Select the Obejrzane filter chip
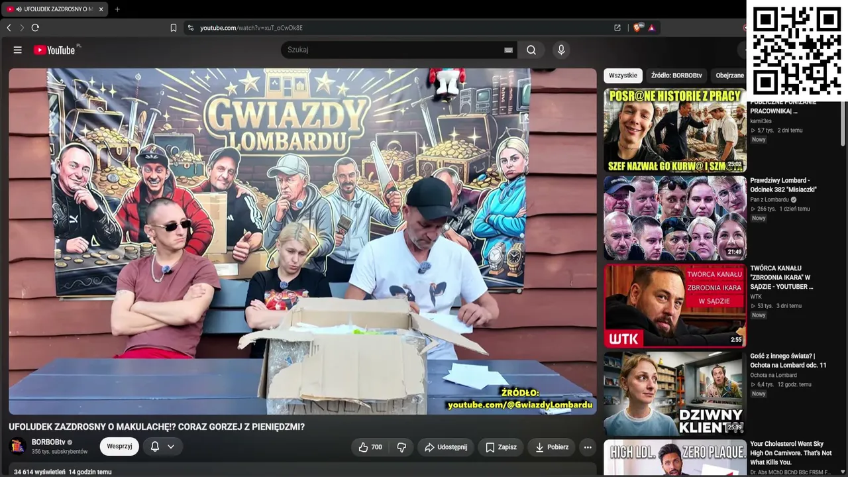 coord(729,76)
